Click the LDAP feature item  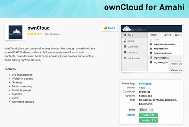click(x=16, y=98)
